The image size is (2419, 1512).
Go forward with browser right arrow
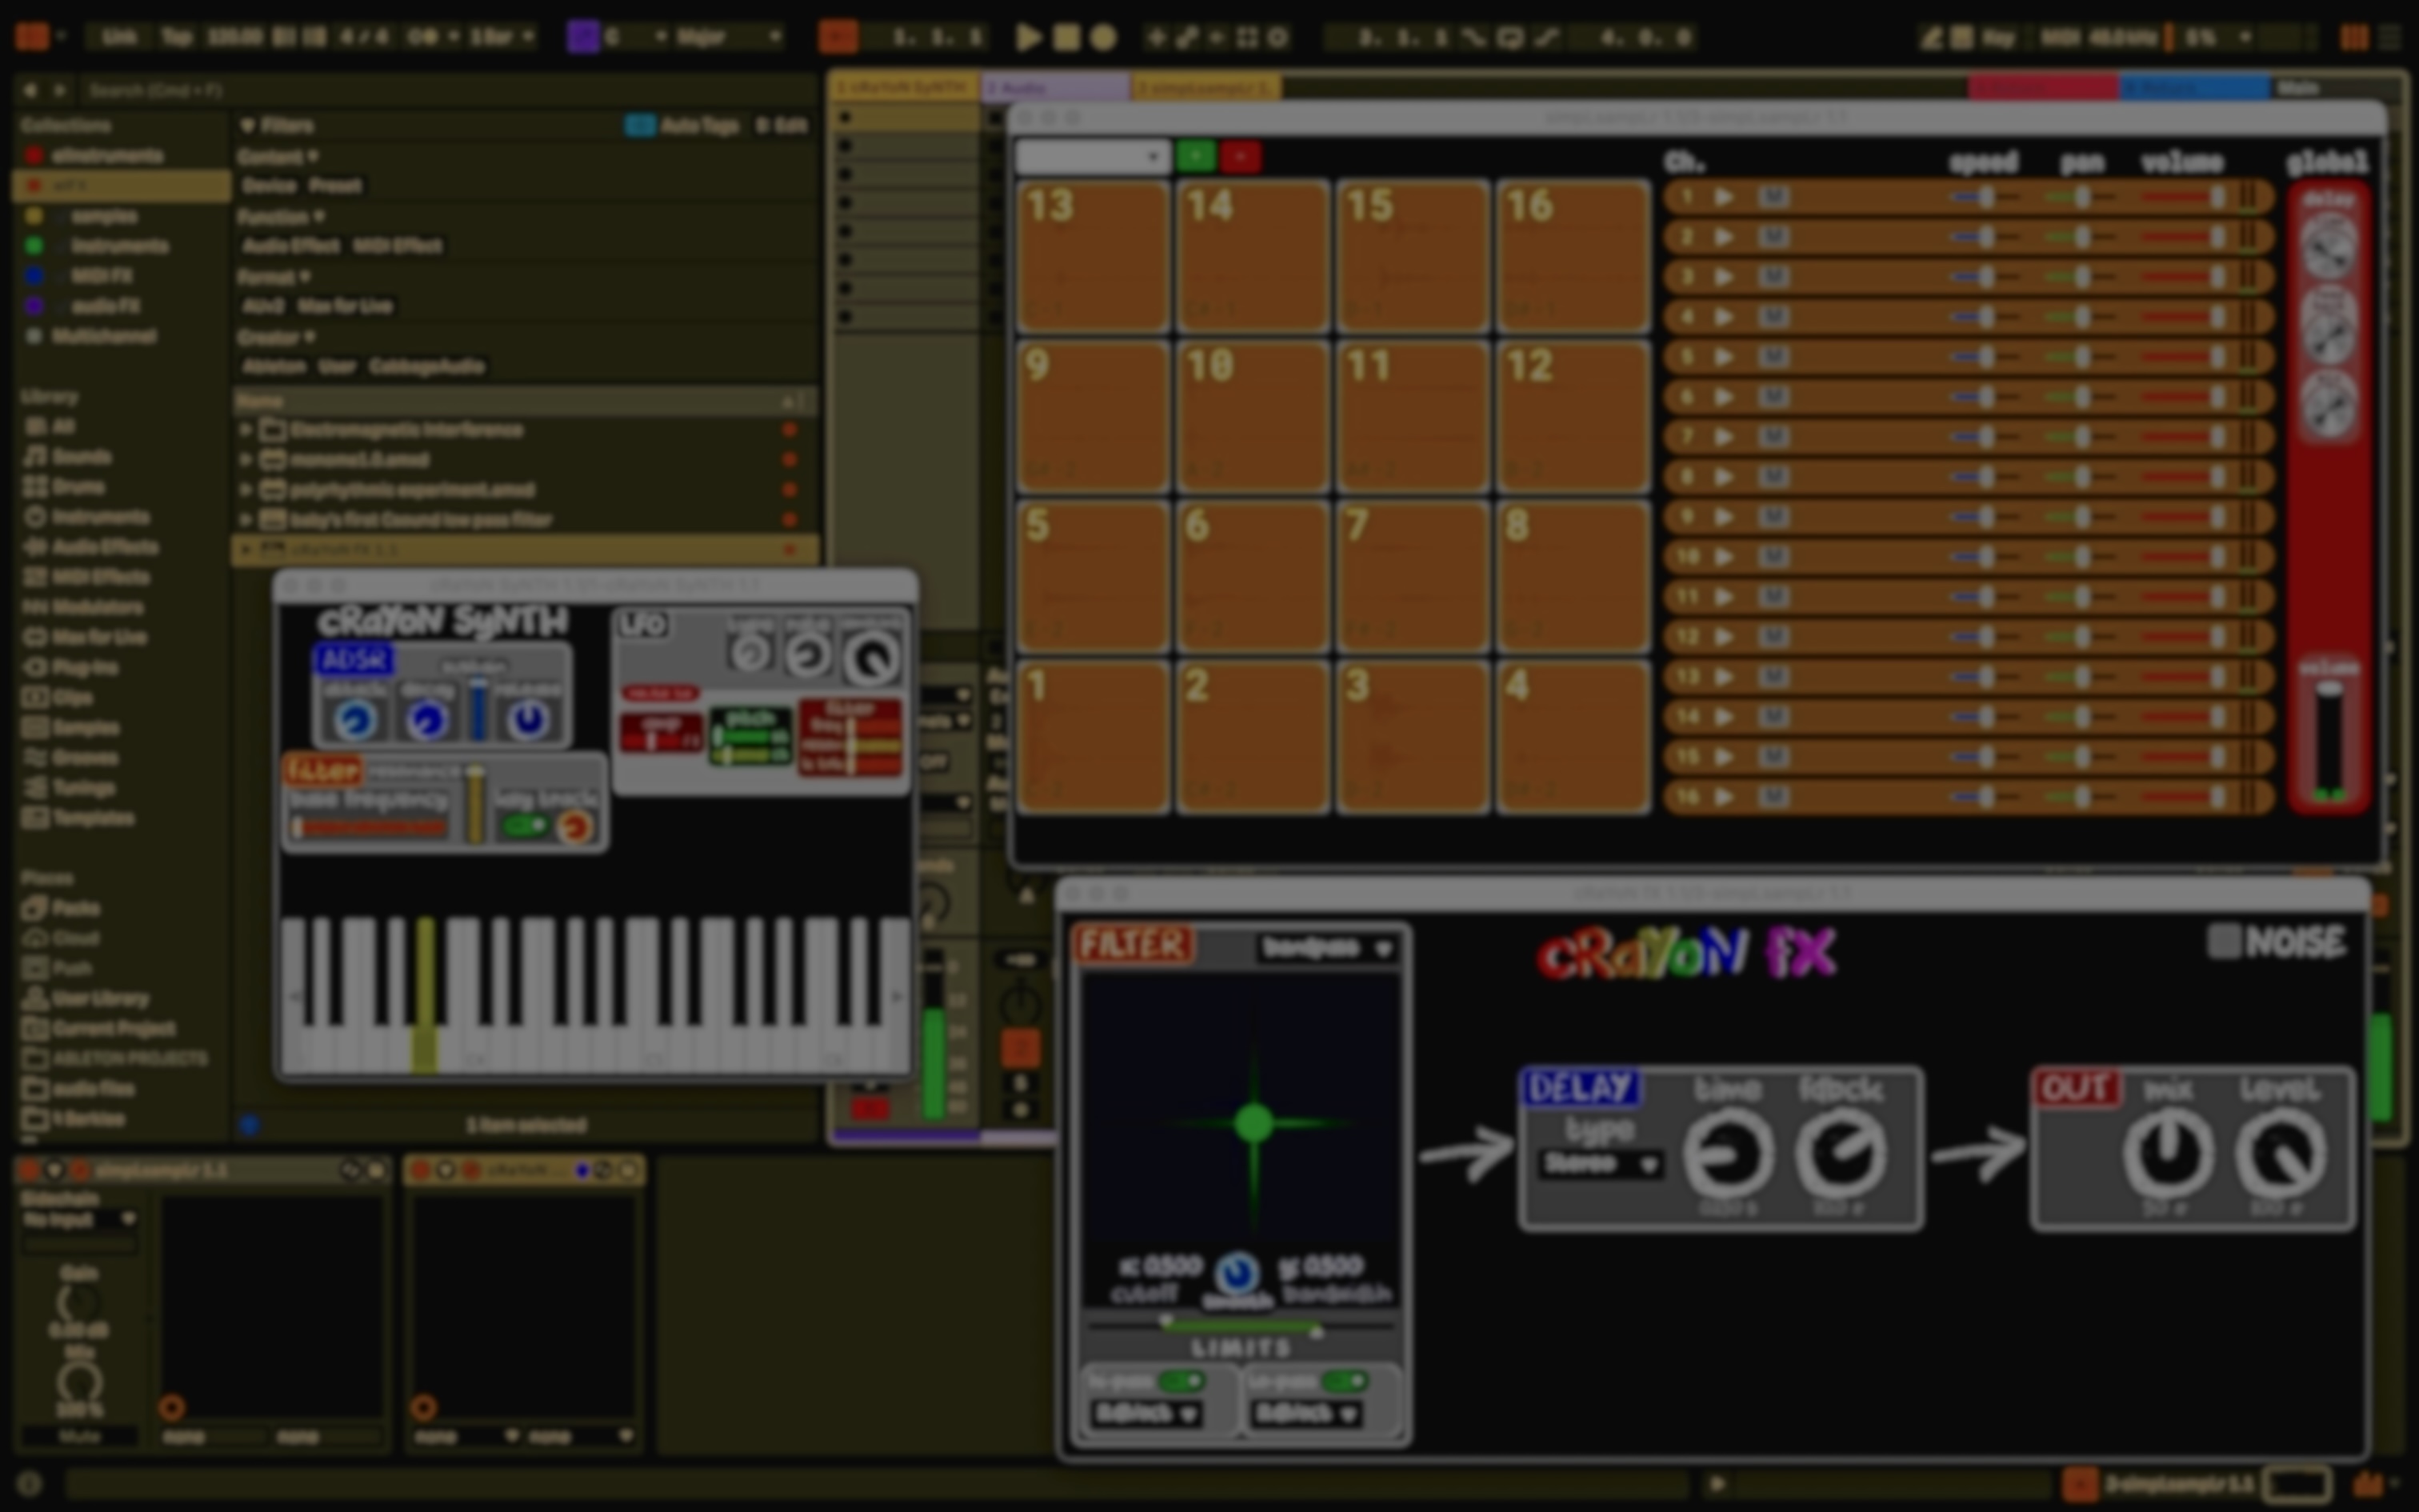point(59,90)
